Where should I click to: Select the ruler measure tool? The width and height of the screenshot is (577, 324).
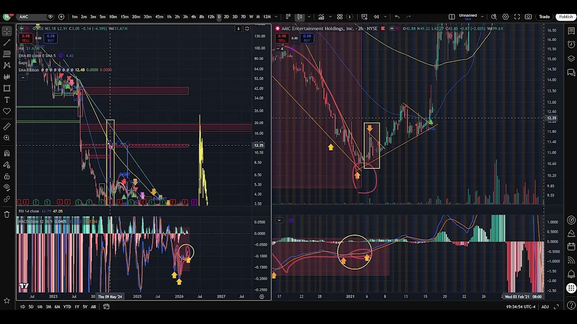point(7,127)
